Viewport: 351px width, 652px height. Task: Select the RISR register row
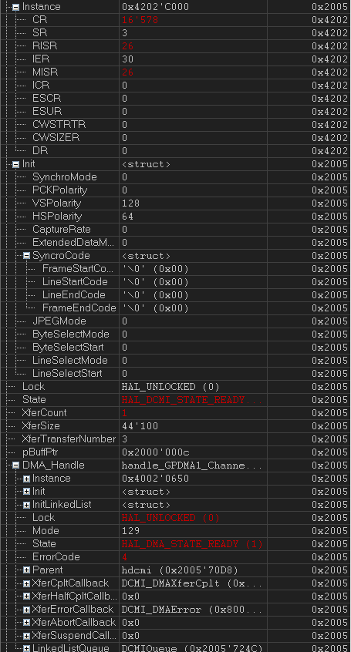pyautogui.click(x=175, y=45)
